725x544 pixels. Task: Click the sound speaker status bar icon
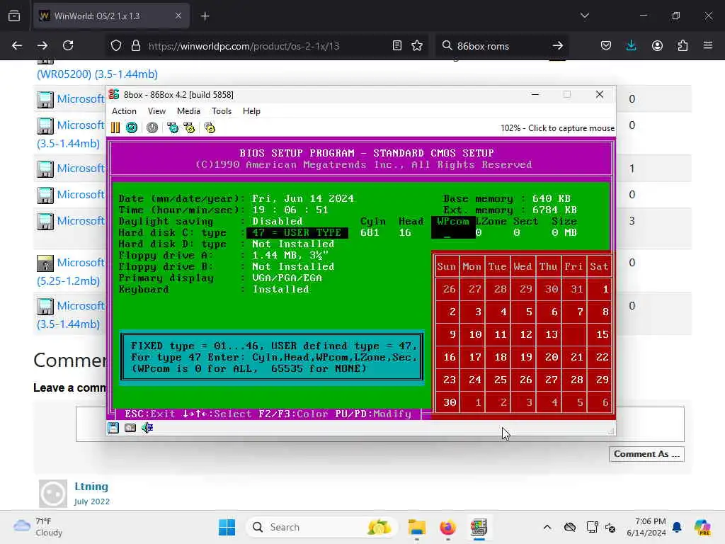point(147,428)
